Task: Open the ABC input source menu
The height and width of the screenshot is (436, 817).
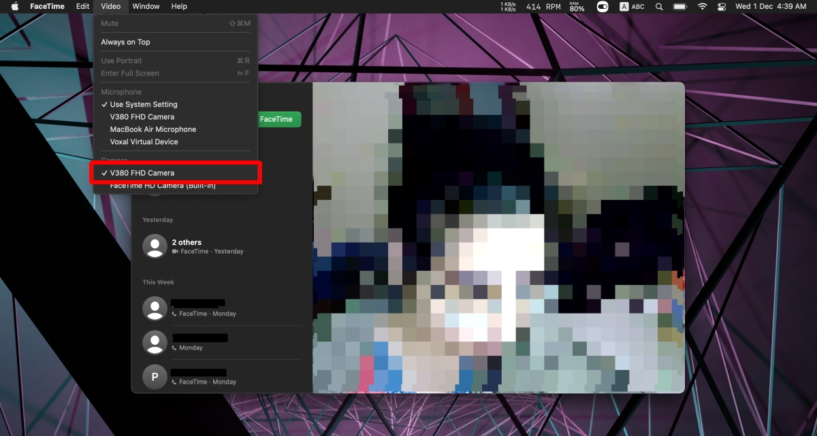Action: click(632, 7)
